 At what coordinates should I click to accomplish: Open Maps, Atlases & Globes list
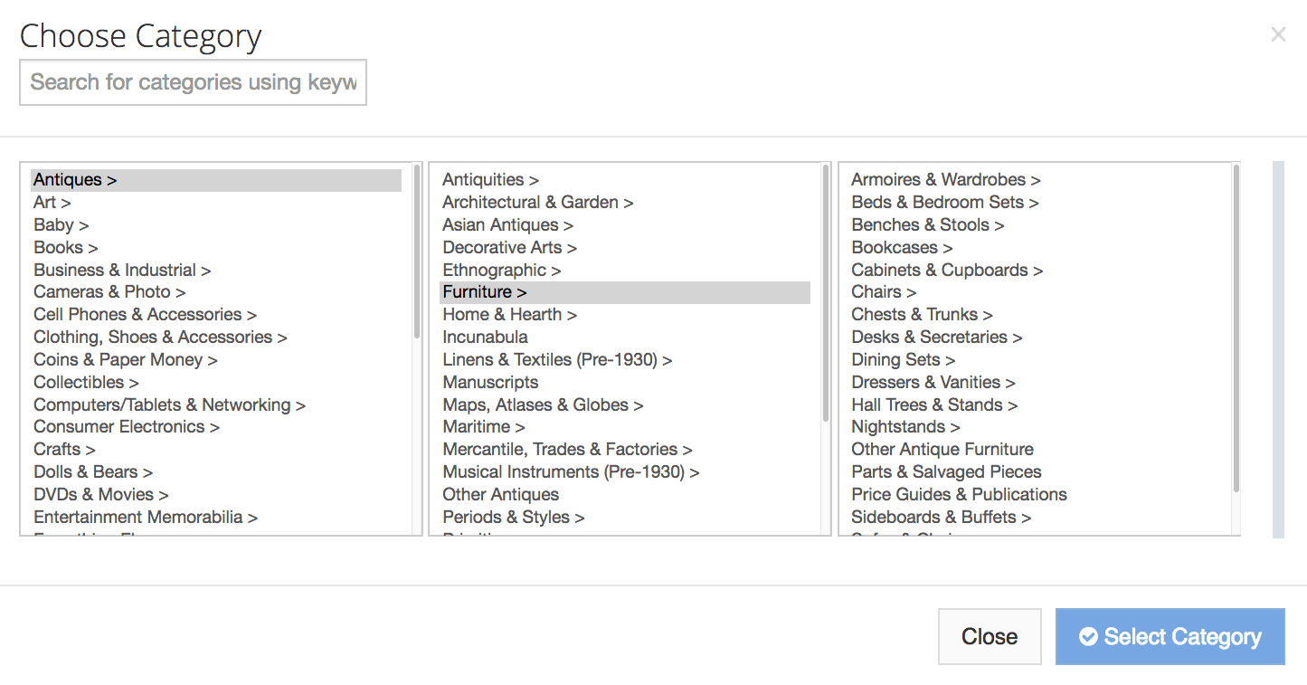pyautogui.click(x=543, y=405)
